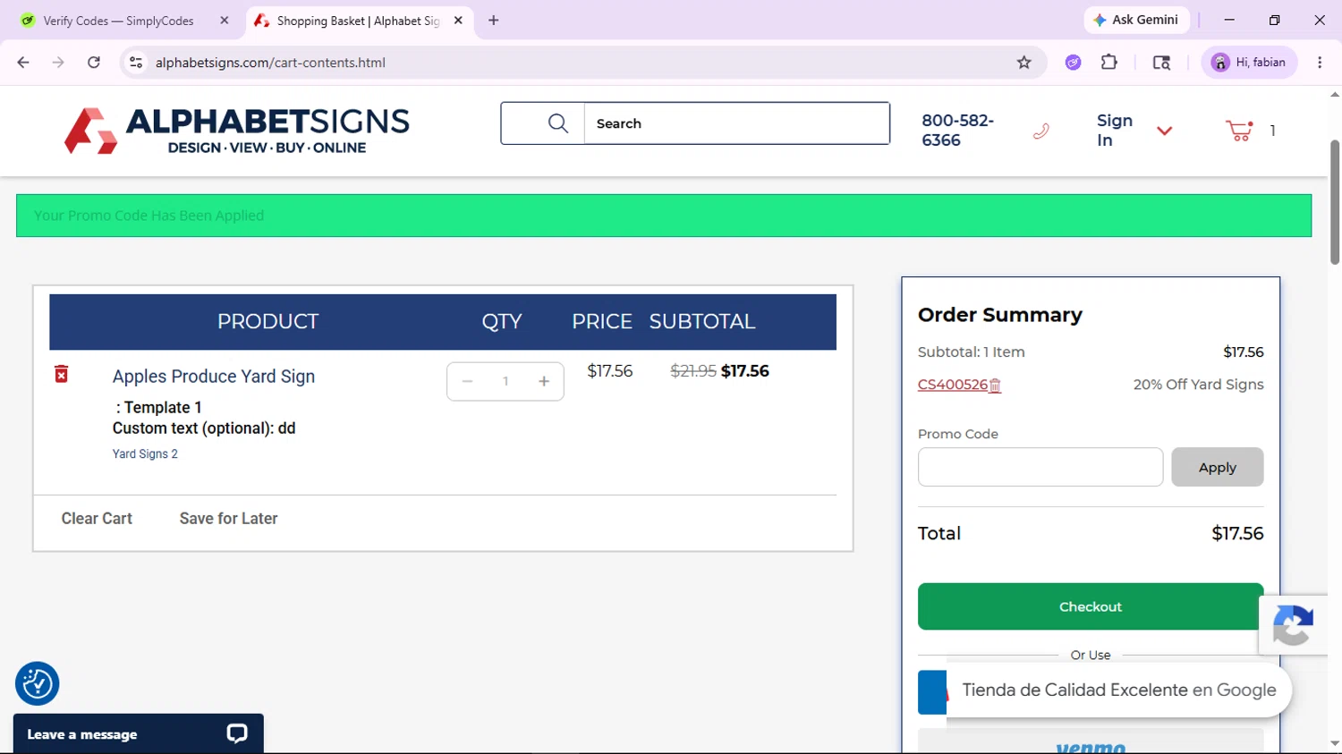Decrease quantity with minus button
The image size is (1342, 754).
click(x=467, y=382)
